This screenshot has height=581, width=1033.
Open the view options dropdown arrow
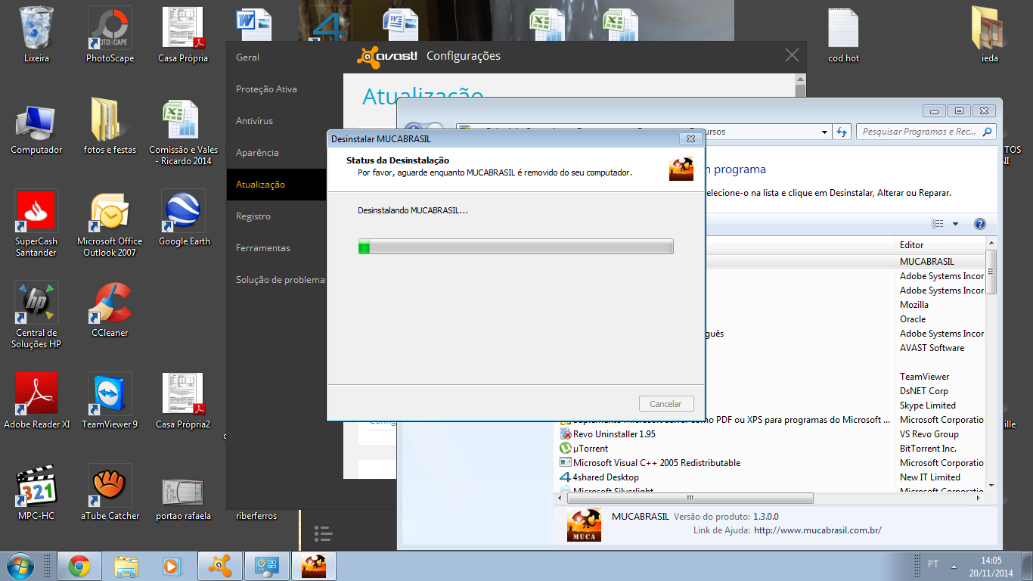[955, 224]
